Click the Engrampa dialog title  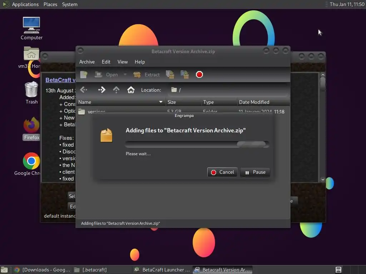[x=184, y=116]
